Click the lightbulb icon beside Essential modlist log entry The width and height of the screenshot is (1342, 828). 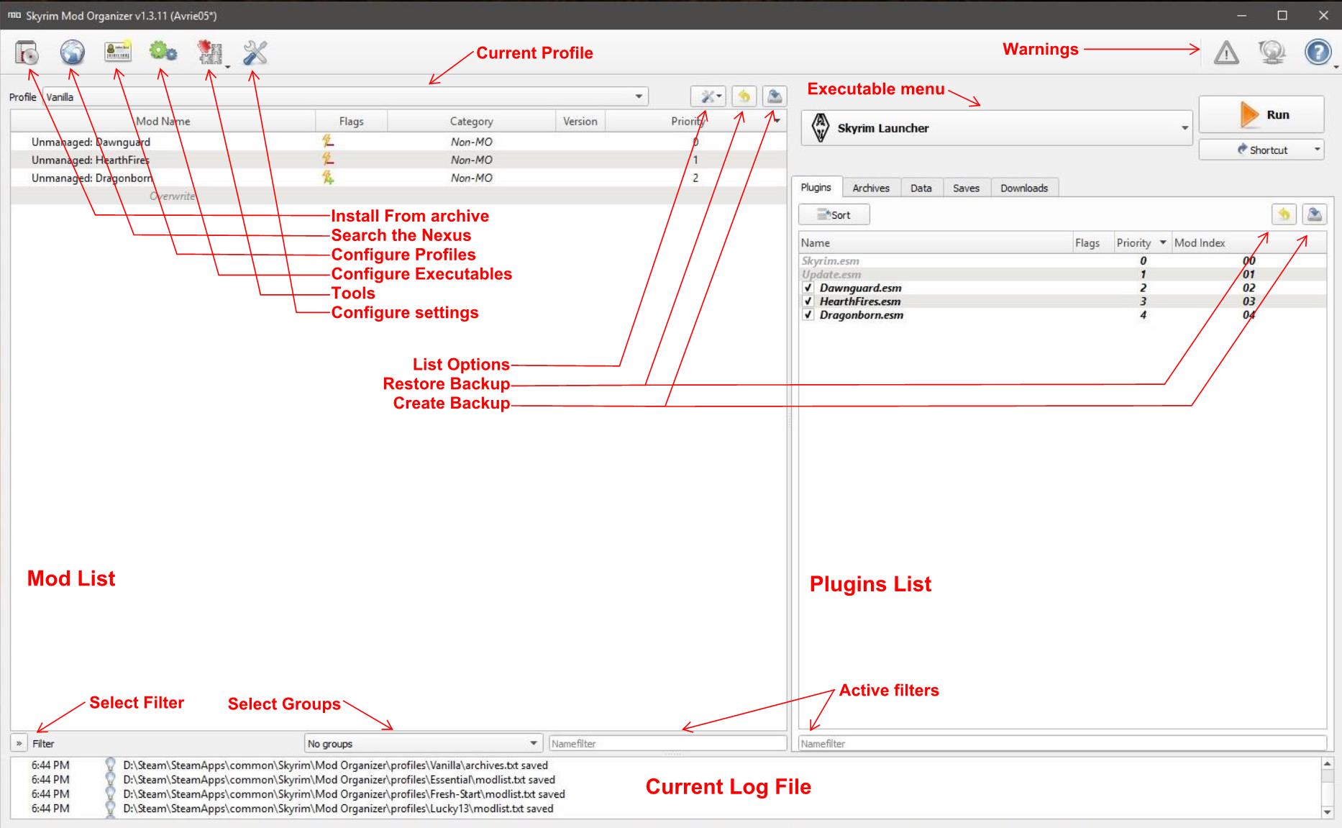click(x=110, y=780)
